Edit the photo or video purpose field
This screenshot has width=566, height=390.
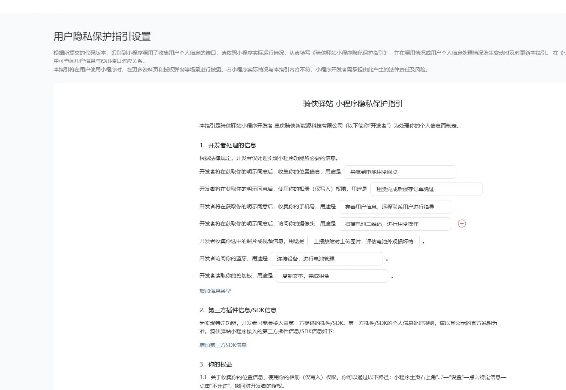coord(363,242)
